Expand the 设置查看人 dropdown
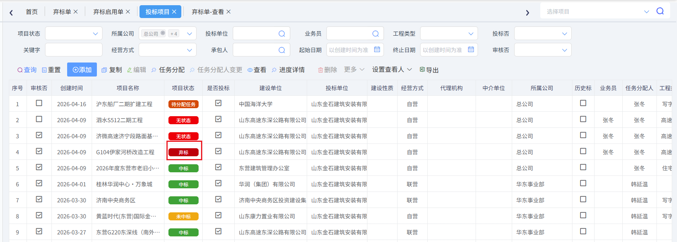Viewport: 677px width, 242px height. tap(392, 69)
